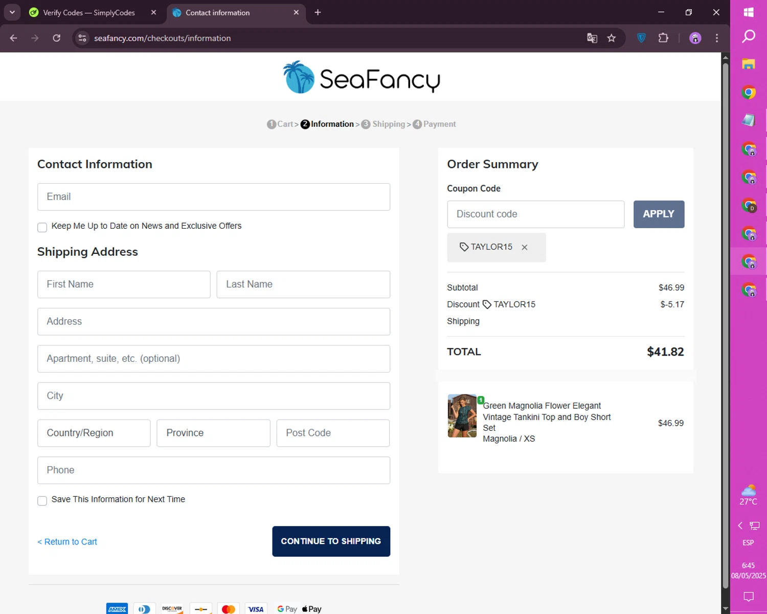Click the Green Magnolia Flower product title
The width and height of the screenshot is (767, 614).
click(547, 416)
